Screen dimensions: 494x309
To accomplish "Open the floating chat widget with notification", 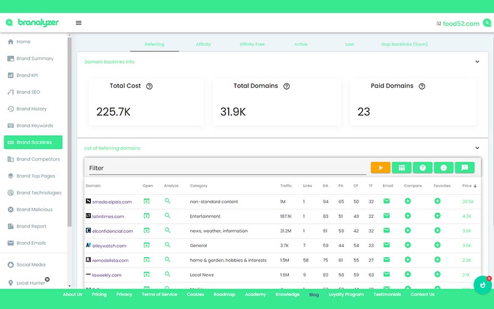I will click(x=483, y=285).
